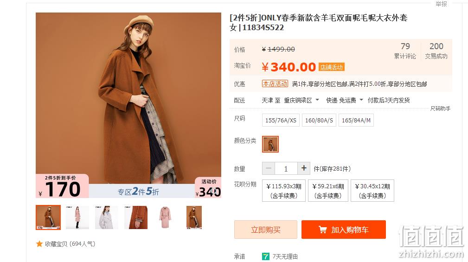Select size 160/80A/S
The height and width of the screenshot is (262, 468).
tap(319, 120)
